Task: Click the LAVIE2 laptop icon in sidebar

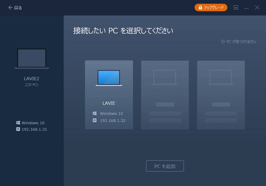Action: 32,59
